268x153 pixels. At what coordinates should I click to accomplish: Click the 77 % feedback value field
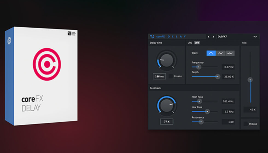[x=167, y=122]
